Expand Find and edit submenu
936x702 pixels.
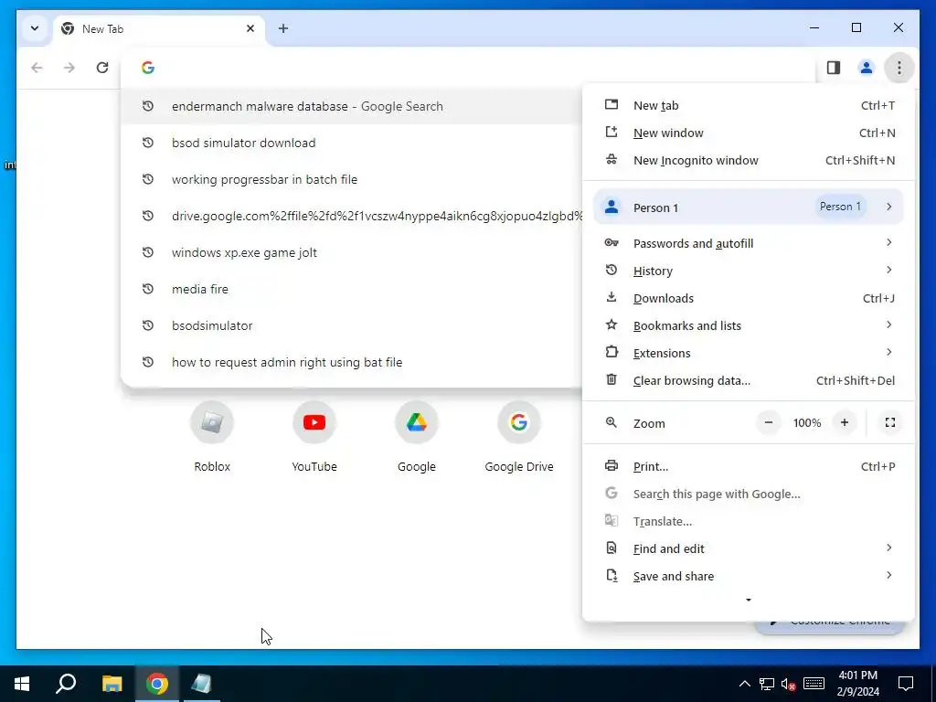(x=749, y=549)
